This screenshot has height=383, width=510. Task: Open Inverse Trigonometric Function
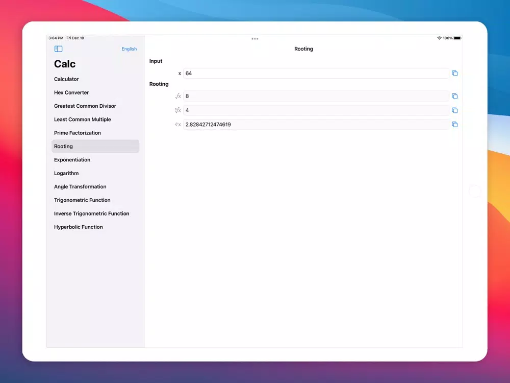[95, 213]
